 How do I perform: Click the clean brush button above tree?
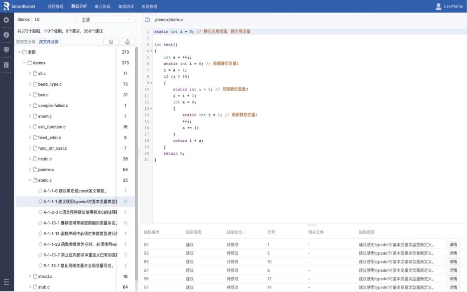(127, 42)
